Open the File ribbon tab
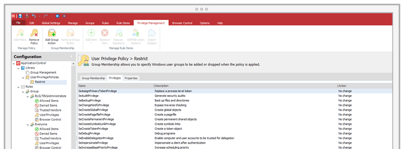Image resolution: width=404 pixels, height=149 pixels. point(18,23)
